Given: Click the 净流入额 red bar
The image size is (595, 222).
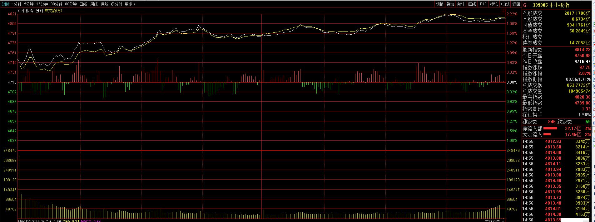Looking at the screenshot, I should coord(550,128).
